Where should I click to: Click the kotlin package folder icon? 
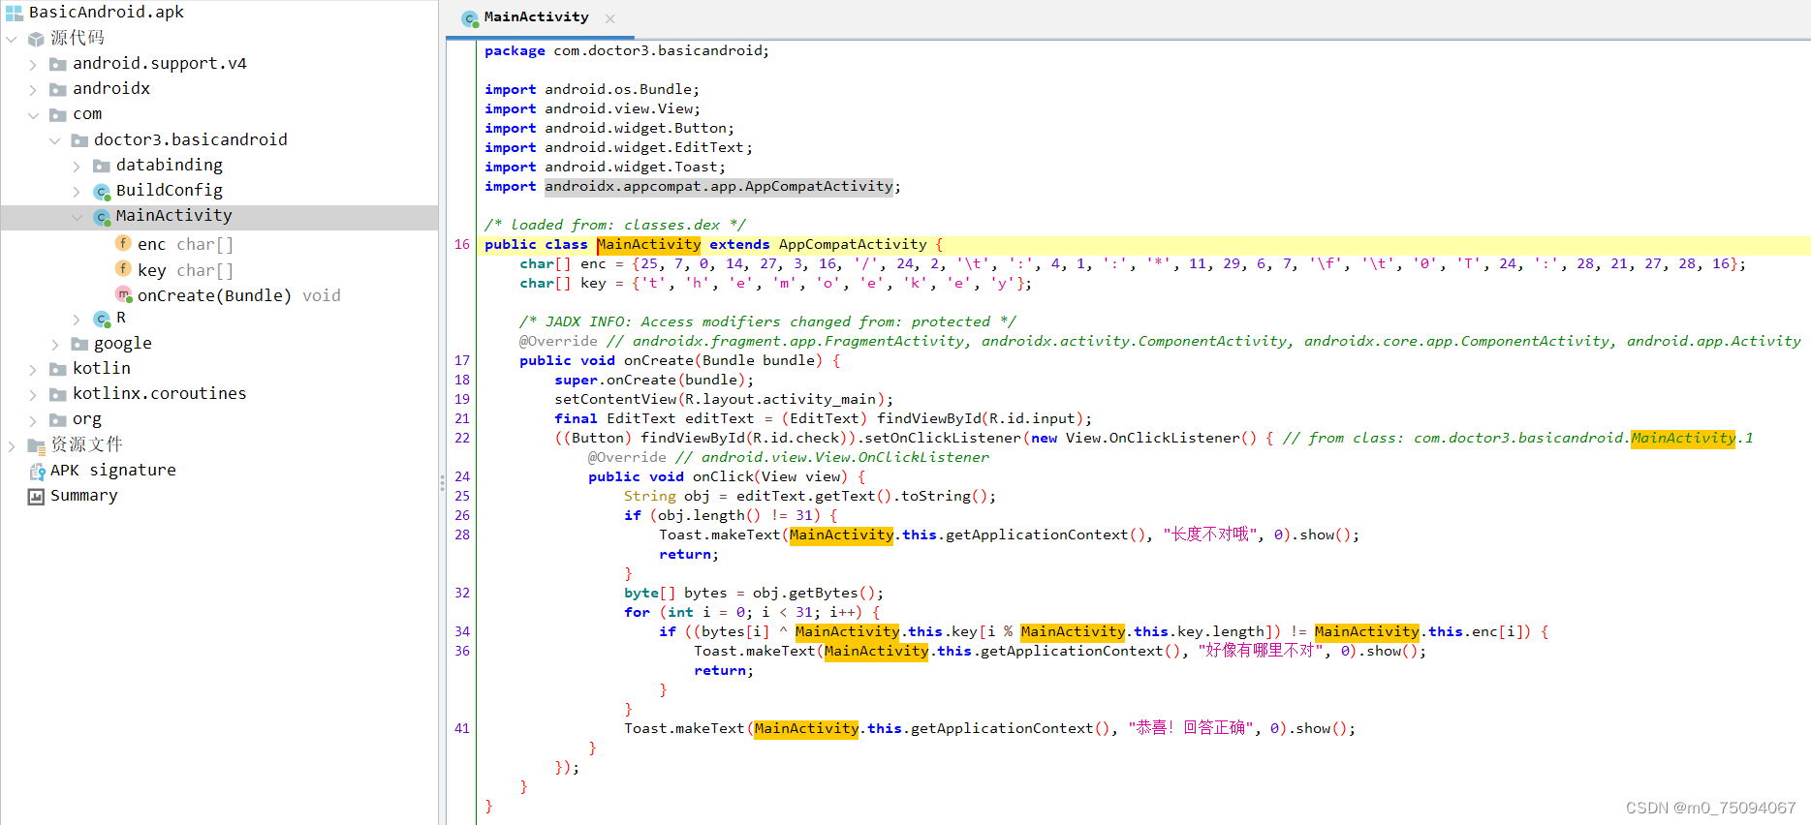58,369
